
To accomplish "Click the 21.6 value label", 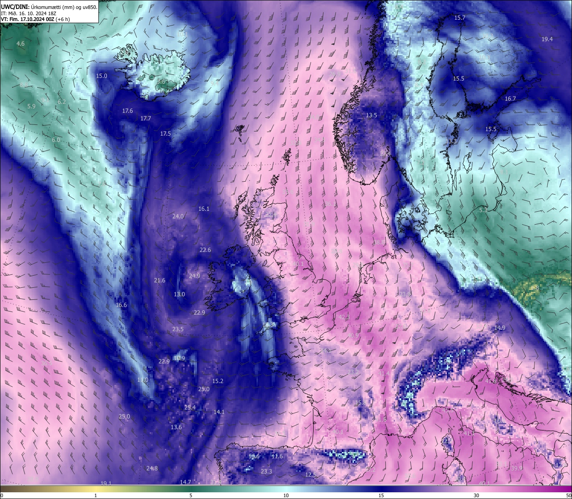I will (x=160, y=280).
